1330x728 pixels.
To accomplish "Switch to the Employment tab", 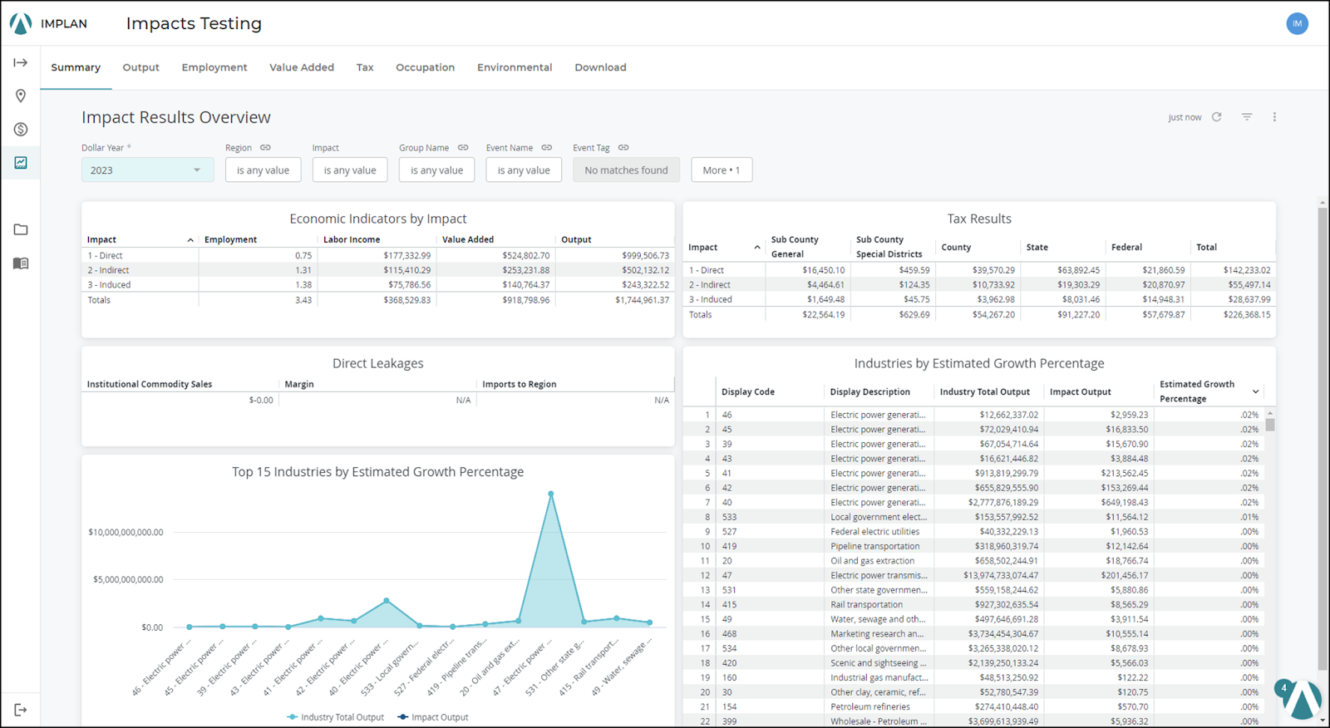I will point(214,67).
